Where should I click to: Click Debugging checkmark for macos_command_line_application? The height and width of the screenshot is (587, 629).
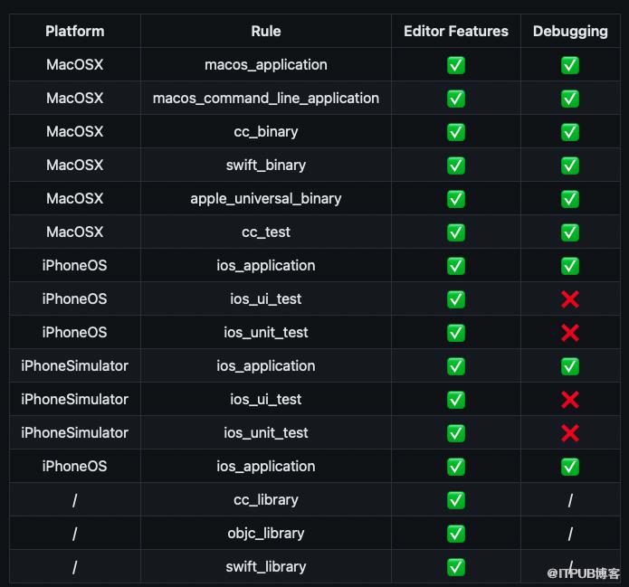[569, 99]
